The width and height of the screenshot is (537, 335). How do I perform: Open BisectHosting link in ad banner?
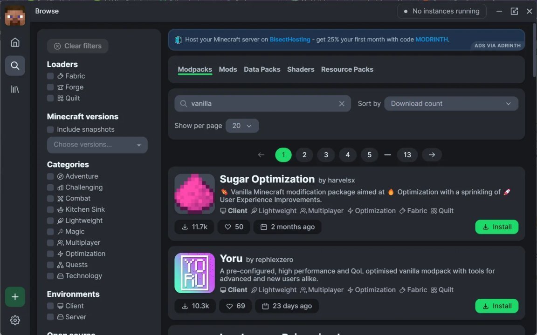(x=290, y=40)
